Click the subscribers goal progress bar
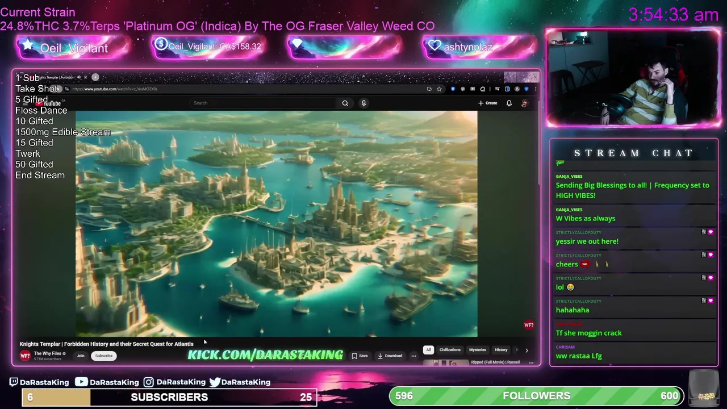The width and height of the screenshot is (727, 409). click(169, 397)
